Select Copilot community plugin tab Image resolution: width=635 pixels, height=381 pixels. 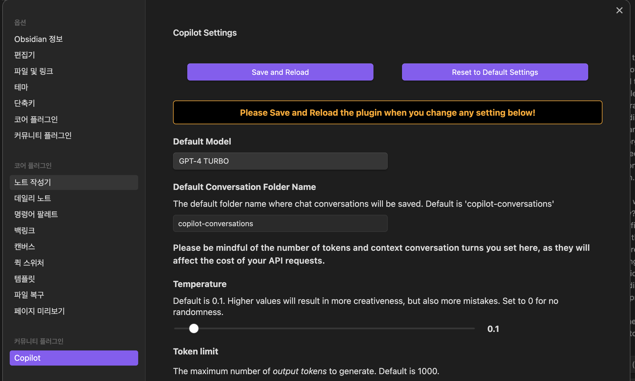(74, 358)
